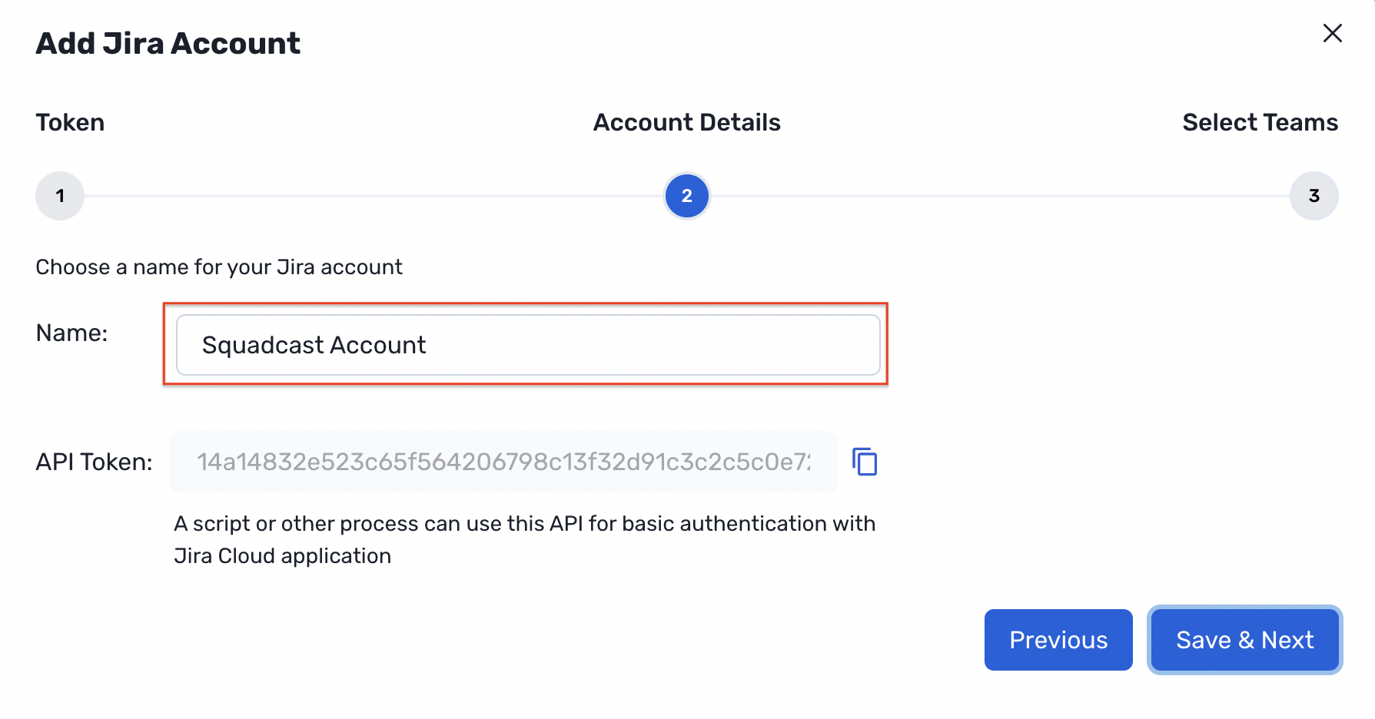
Task: Click the API Token text field
Action: pyautogui.click(x=502, y=462)
